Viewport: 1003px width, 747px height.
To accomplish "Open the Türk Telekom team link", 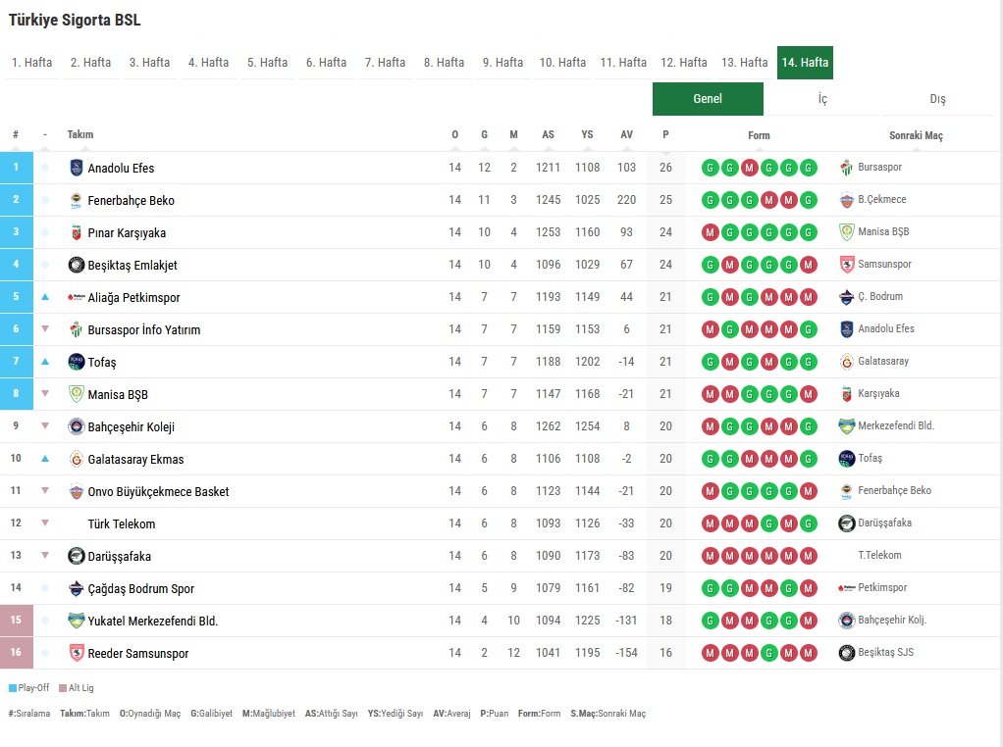I will pos(122,524).
